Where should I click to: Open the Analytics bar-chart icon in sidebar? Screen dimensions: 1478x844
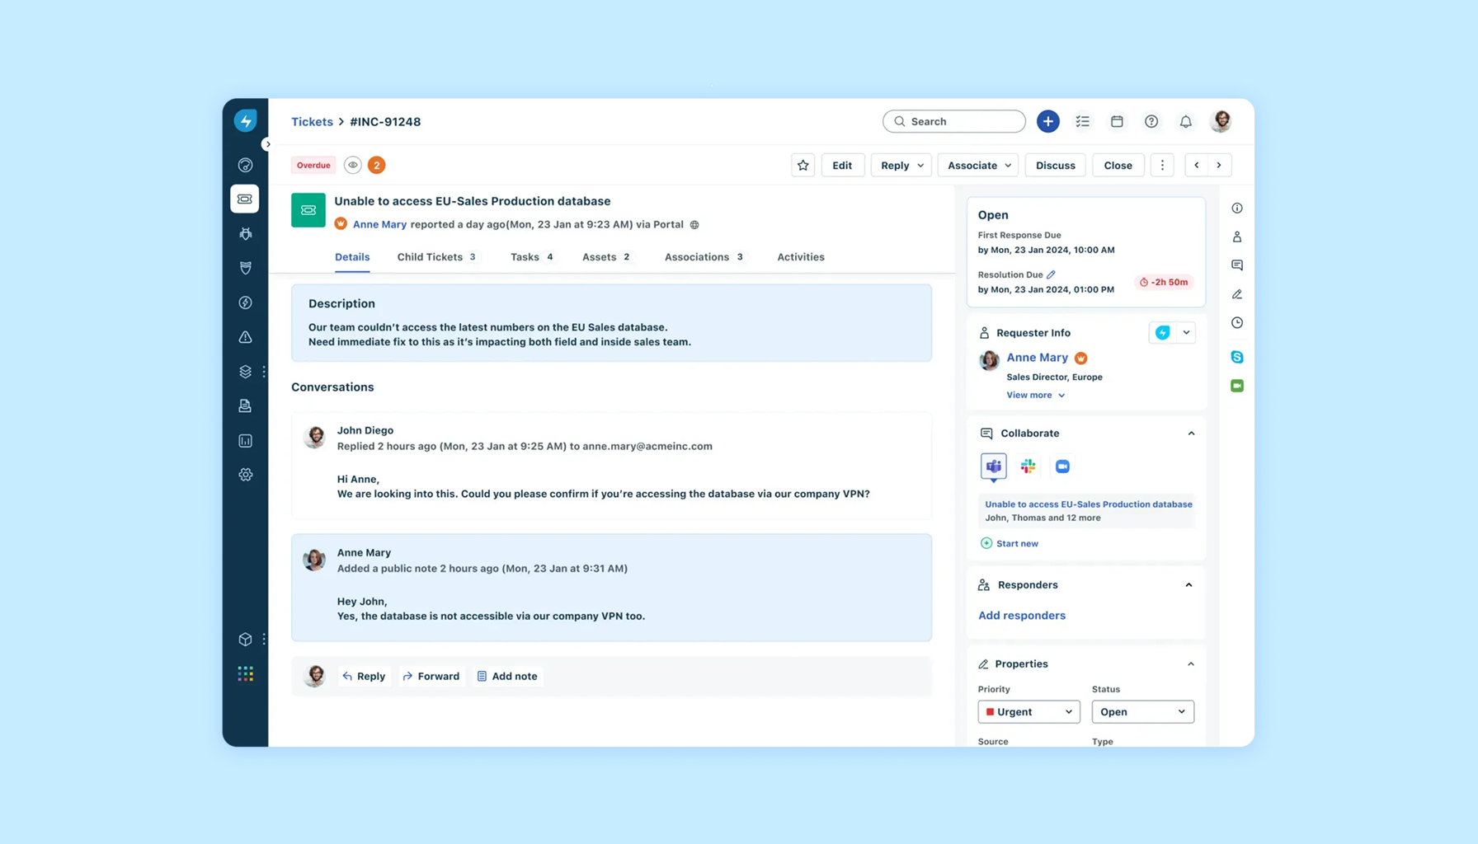[245, 440]
